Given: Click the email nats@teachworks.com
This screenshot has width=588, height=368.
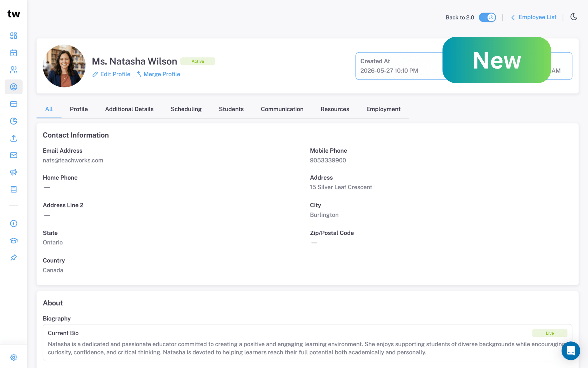Looking at the screenshot, I should tap(73, 160).
